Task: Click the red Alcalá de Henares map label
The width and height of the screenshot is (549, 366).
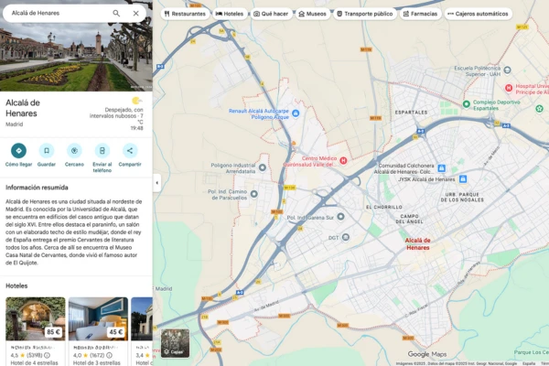Action: (x=418, y=243)
